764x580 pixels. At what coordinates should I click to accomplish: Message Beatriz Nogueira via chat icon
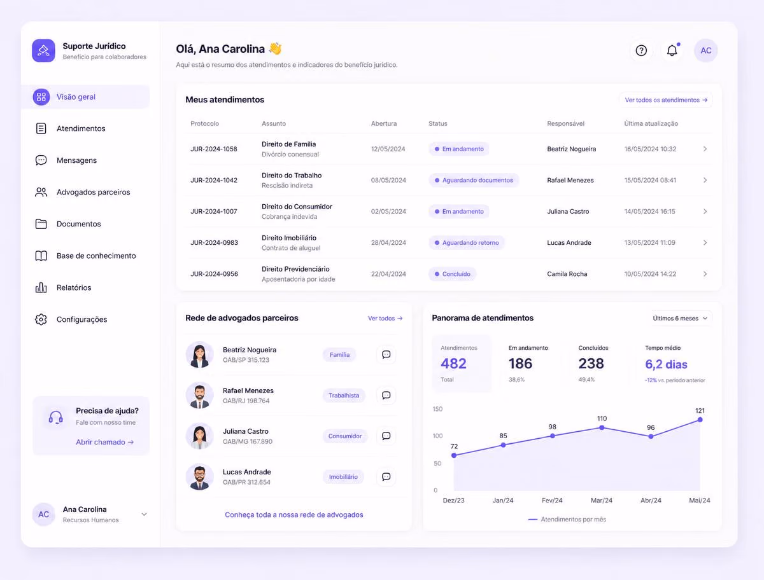(x=386, y=355)
